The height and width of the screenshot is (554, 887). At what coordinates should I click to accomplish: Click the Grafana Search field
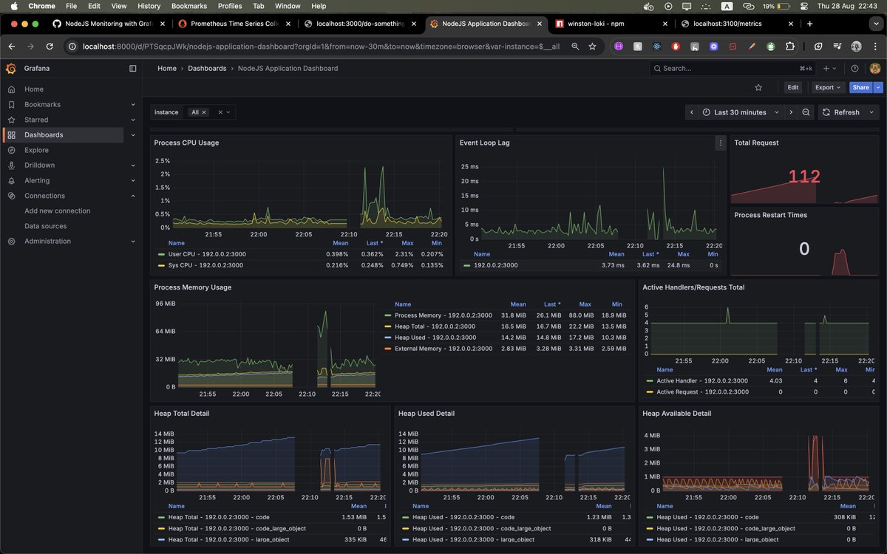tap(733, 68)
